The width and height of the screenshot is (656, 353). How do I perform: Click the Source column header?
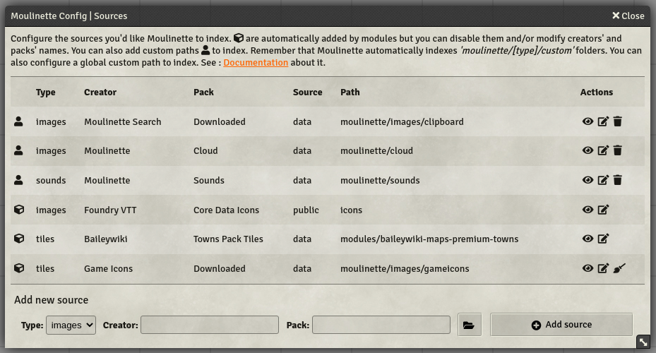[x=307, y=92]
